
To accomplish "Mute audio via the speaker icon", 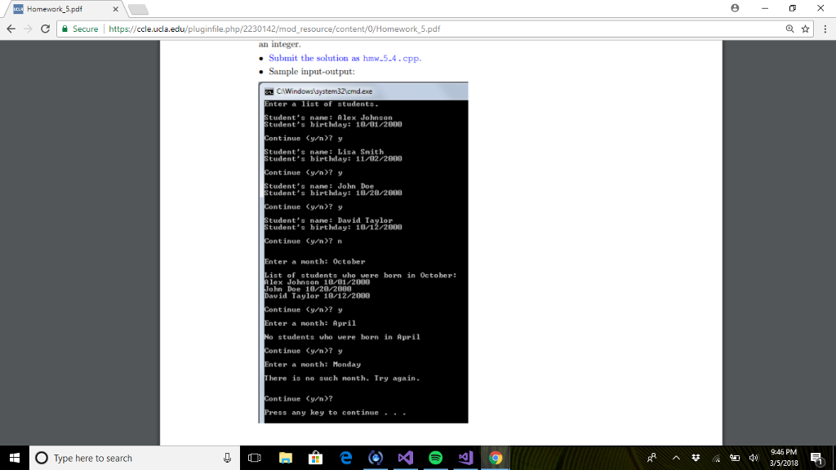I will point(754,458).
